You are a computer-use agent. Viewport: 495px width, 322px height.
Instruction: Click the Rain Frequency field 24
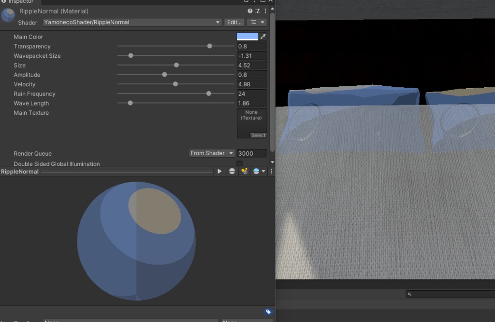252,94
